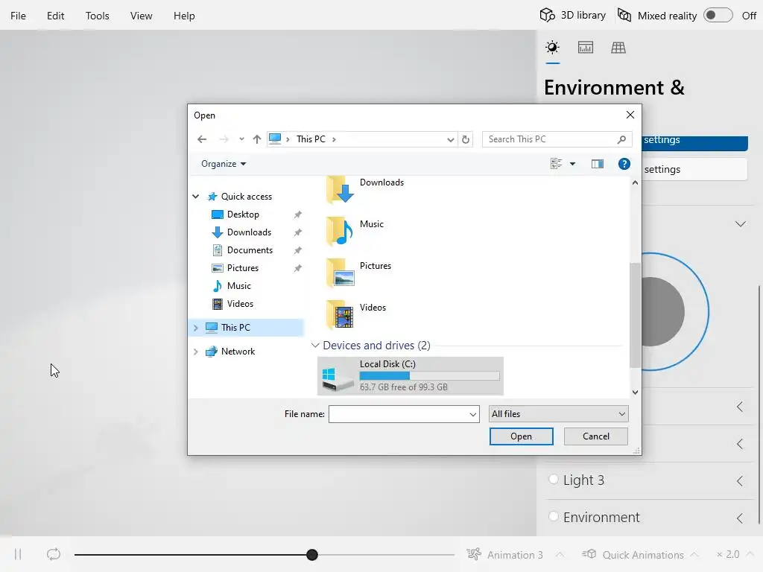This screenshot has height=572, width=763.
Task: Toggle the Environment radio button
Action: (554, 516)
